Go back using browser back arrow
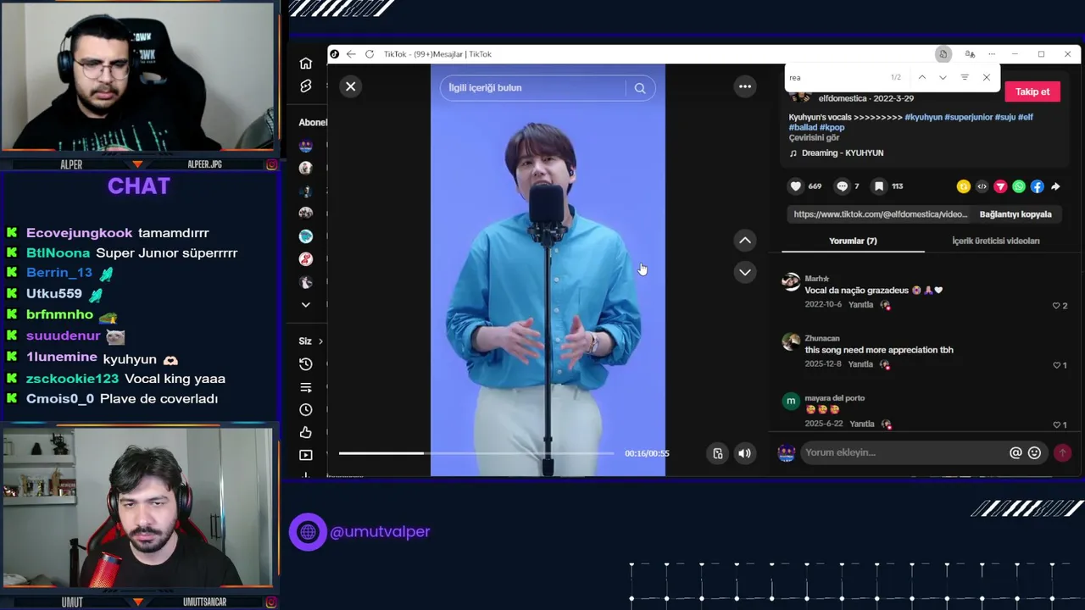 [x=351, y=54]
